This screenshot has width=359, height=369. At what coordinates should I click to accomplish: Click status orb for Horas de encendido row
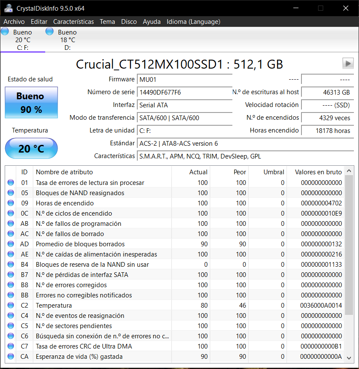click(x=11, y=203)
